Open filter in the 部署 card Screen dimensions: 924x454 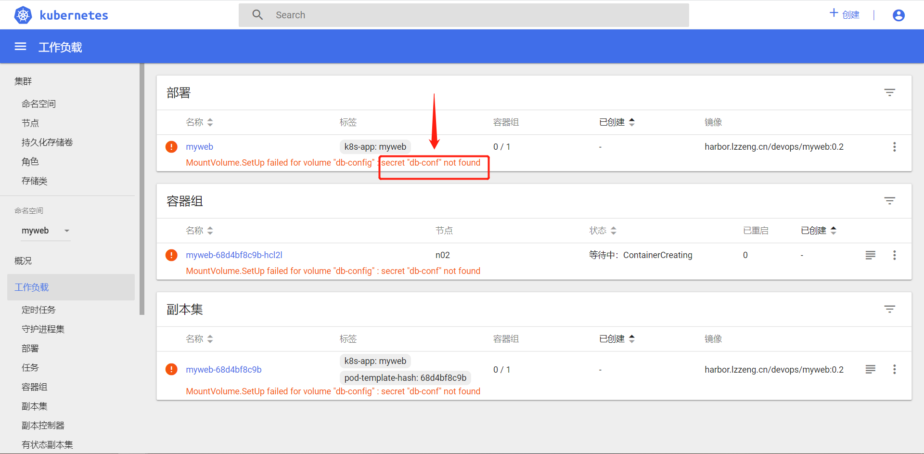pyautogui.click(x=889, y=92)
